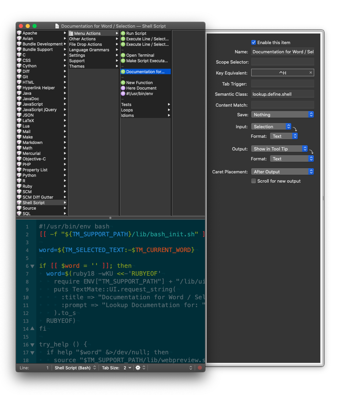The image size is (346, 395).
Task: Select Other Actions in the list
Action: click(93, 39)
